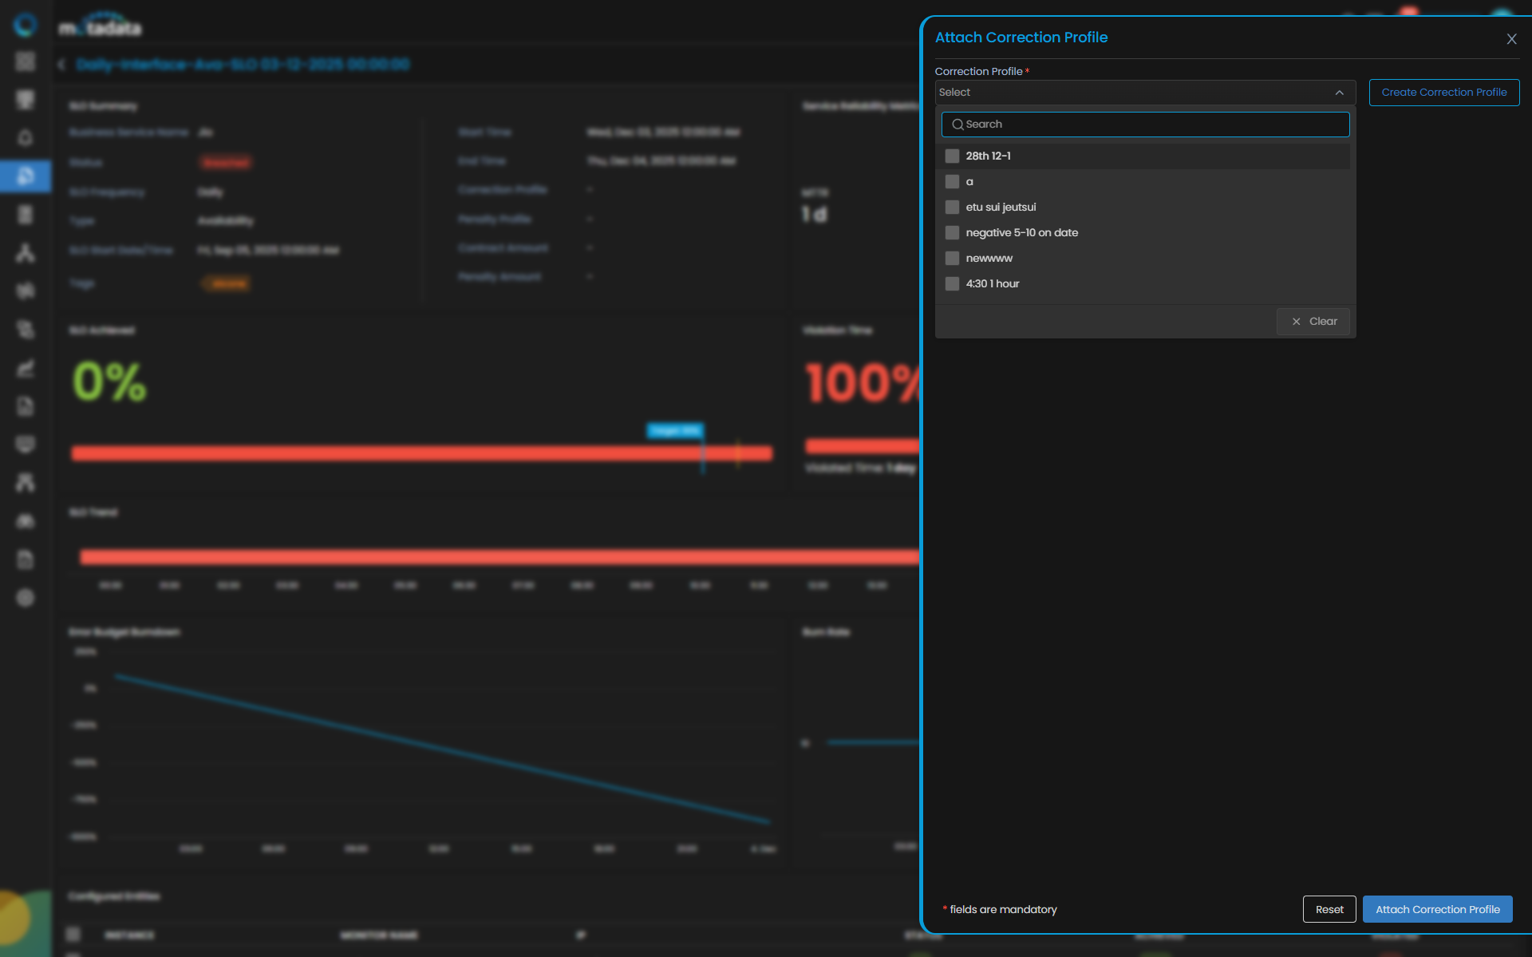Clear the selected correction profiles

coord(1313,322)
